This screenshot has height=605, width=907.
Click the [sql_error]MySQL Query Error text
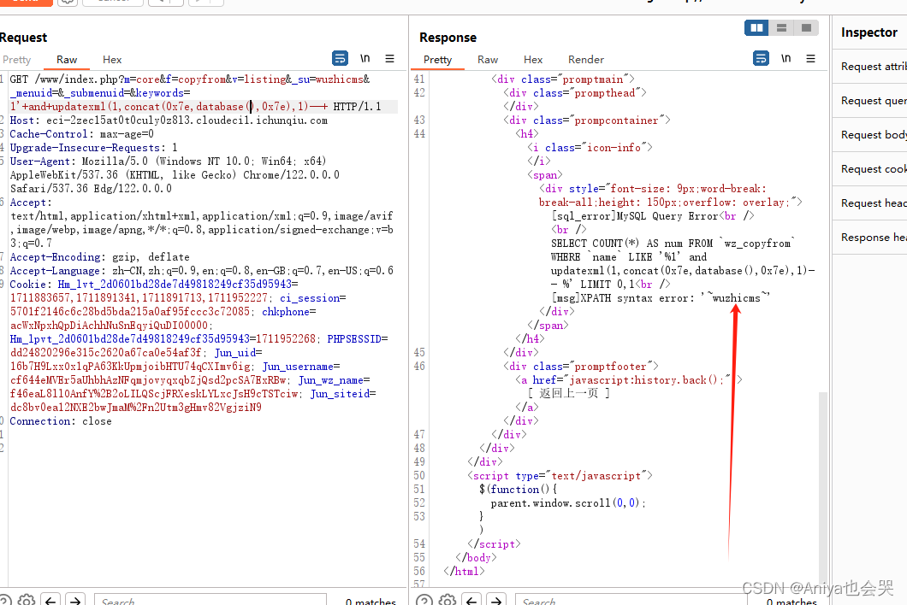[635, 216]
